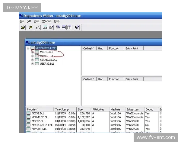Select KERNEL32.DLL in the dependency tree
This screenshot has height=145, width=181.
48,60
